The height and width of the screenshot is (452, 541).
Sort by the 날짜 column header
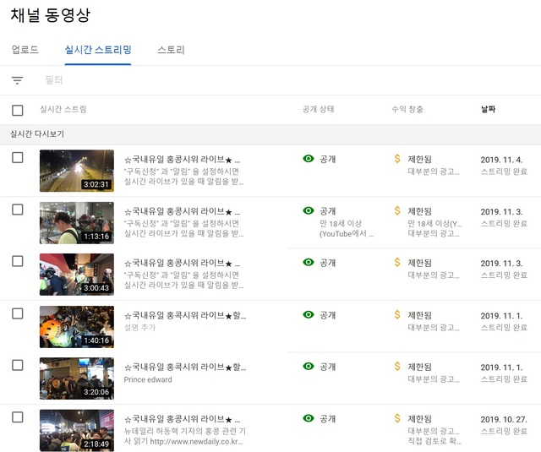click(x=489, y=109)
